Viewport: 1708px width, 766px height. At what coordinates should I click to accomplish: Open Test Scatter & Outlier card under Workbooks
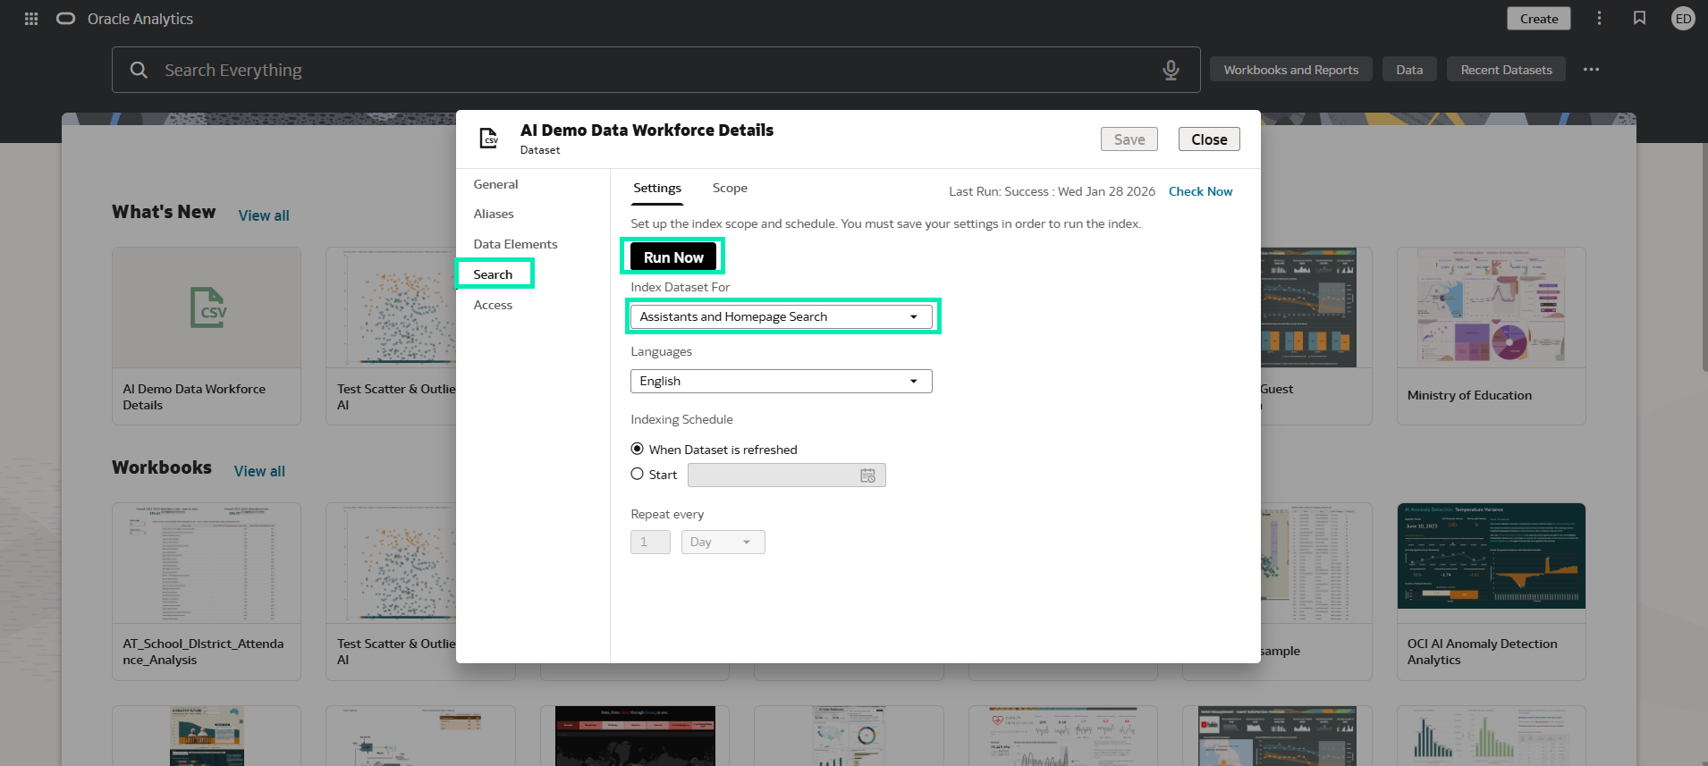(x=392, y=592)
